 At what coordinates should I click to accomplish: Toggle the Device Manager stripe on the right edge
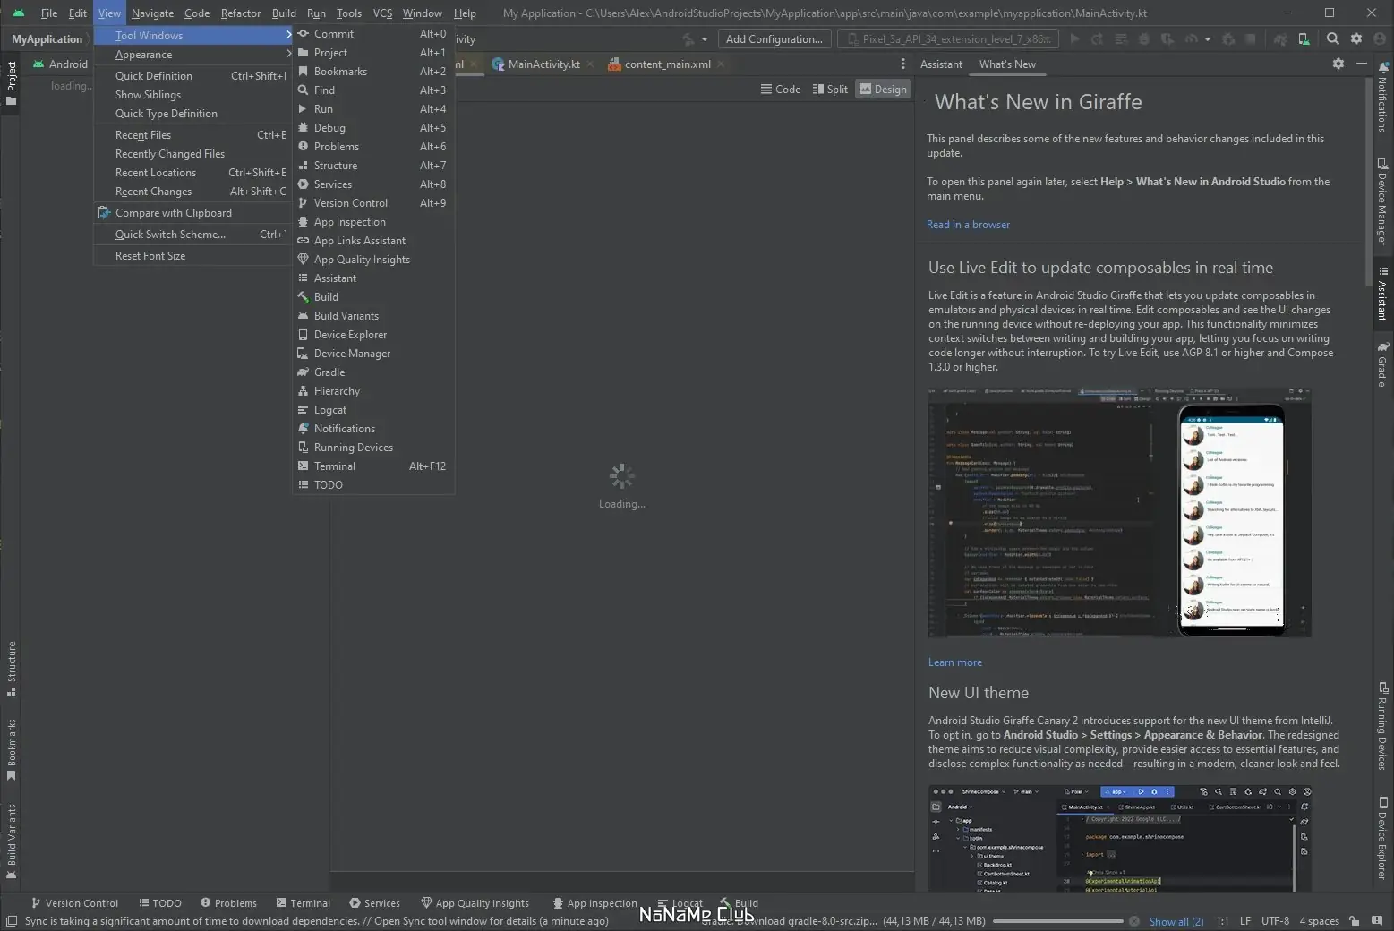(1383, 201)
